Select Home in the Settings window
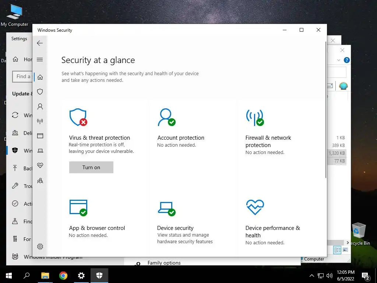 22,59
